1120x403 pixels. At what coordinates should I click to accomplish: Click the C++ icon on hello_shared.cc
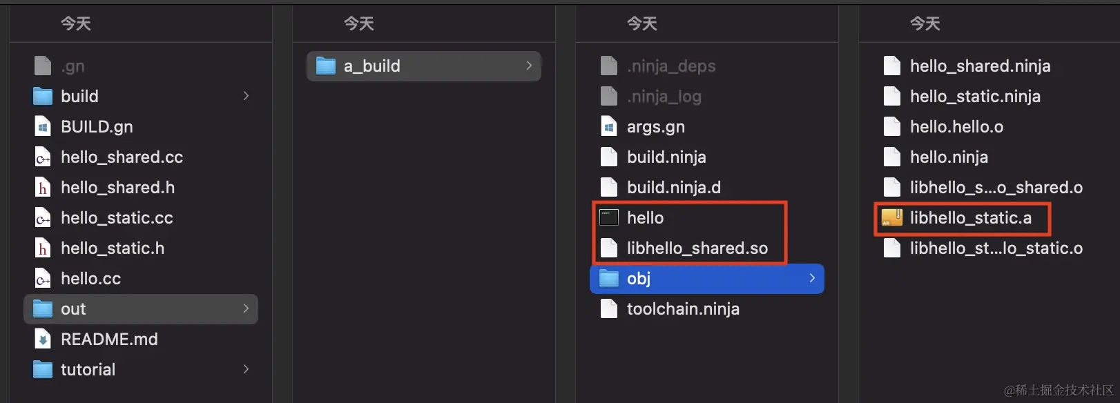pos(42,157)
